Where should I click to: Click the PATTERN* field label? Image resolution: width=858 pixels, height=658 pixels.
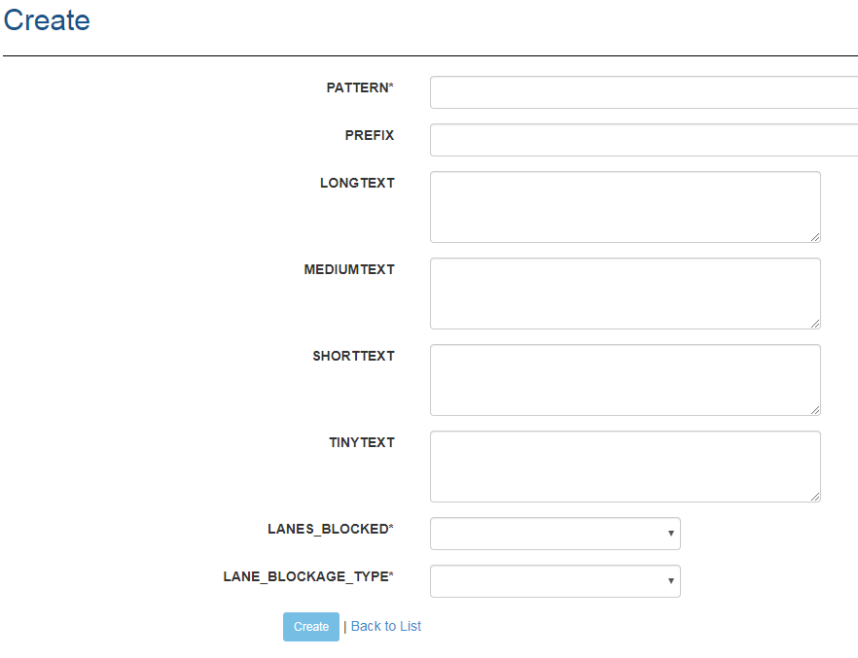(x=360, y=87)
